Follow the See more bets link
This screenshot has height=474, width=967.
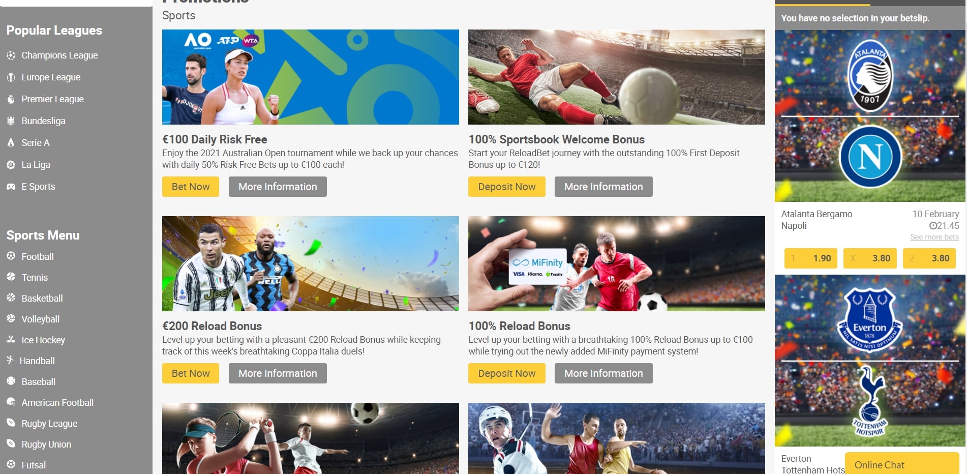(934, 237)
